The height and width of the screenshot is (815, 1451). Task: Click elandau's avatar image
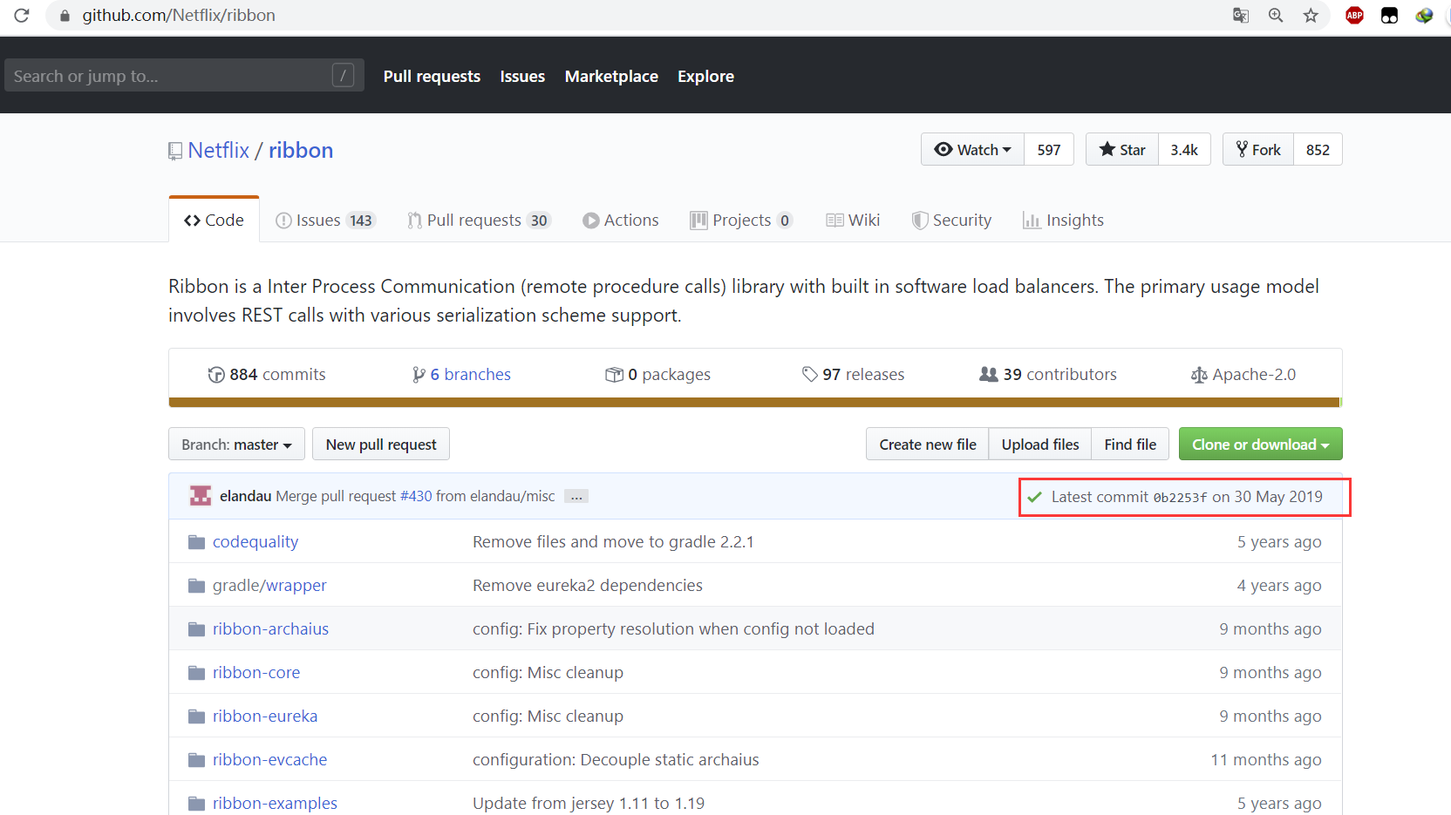(x=201, y=496)
